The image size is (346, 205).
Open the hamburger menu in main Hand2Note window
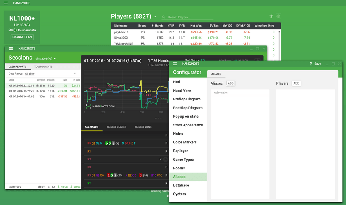[x=6, y=3]
